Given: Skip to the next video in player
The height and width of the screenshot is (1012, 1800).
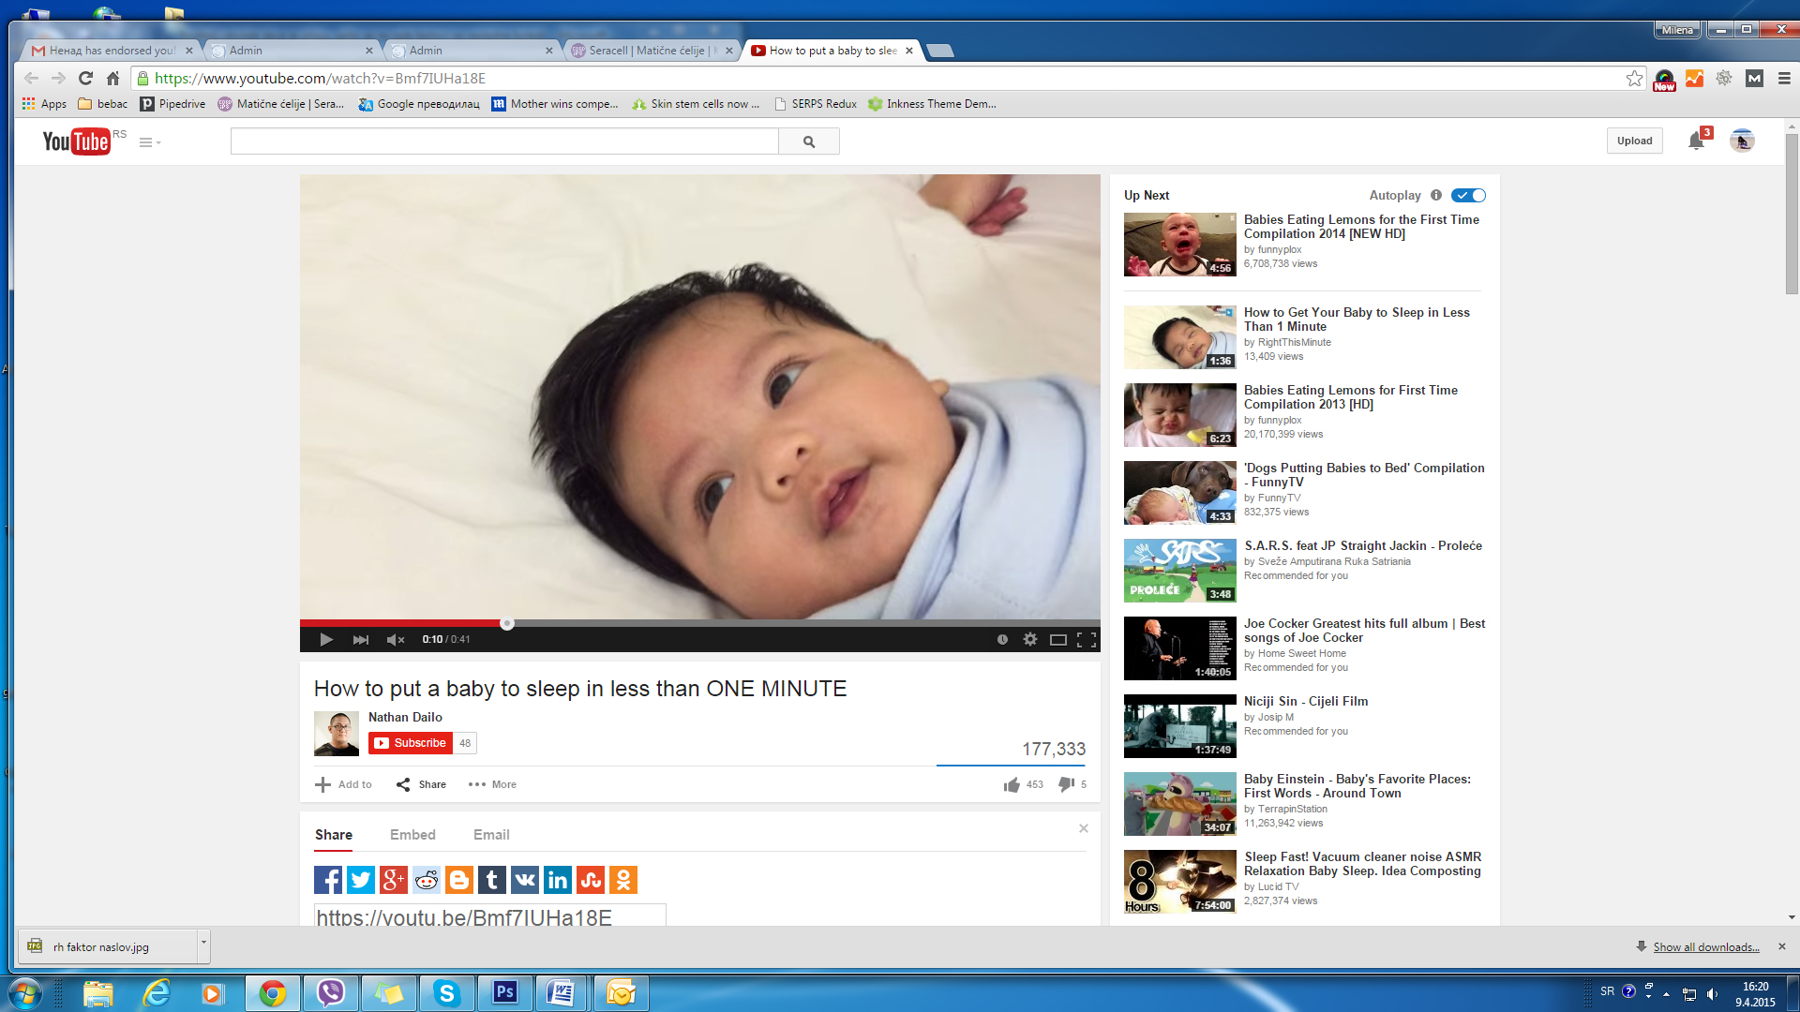Looking at the screenshot, I should [361, 639].
